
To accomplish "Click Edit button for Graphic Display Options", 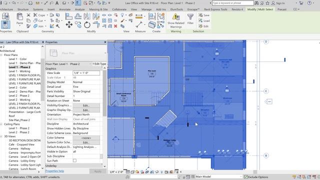I will click(86, 110).
